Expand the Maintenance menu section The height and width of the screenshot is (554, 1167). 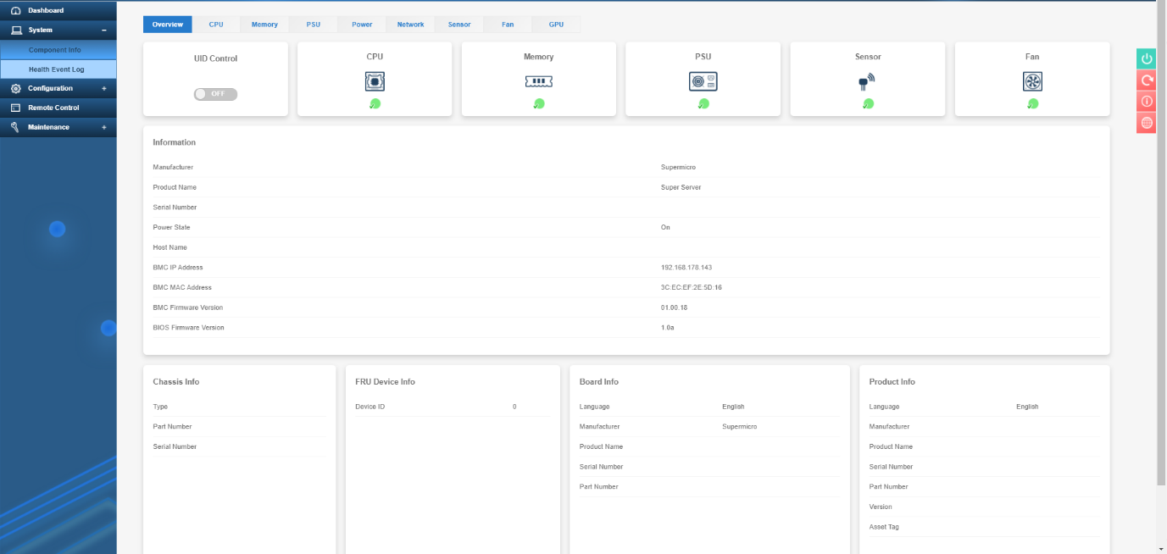tap(103, 128)
